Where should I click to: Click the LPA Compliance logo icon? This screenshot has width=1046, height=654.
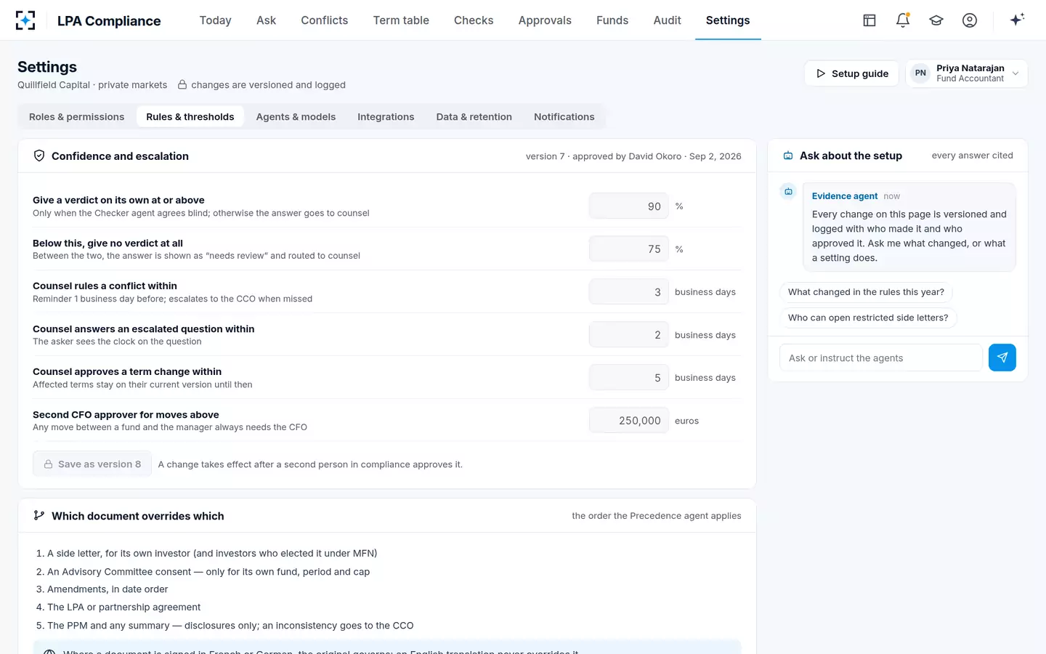click(x=25, y=20)
